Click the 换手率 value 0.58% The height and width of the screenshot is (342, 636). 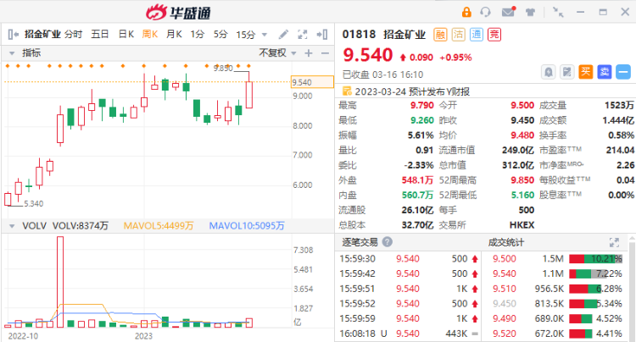(621, 135)
